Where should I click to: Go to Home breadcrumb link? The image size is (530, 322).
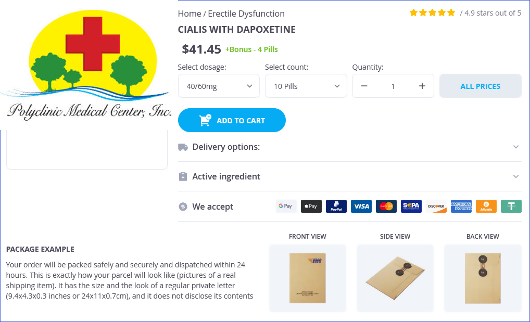point(190,14)
